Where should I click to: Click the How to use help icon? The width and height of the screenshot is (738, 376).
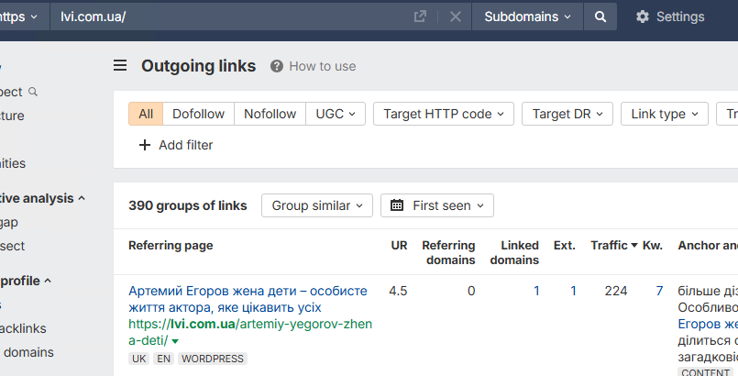[x=276, y=66]
